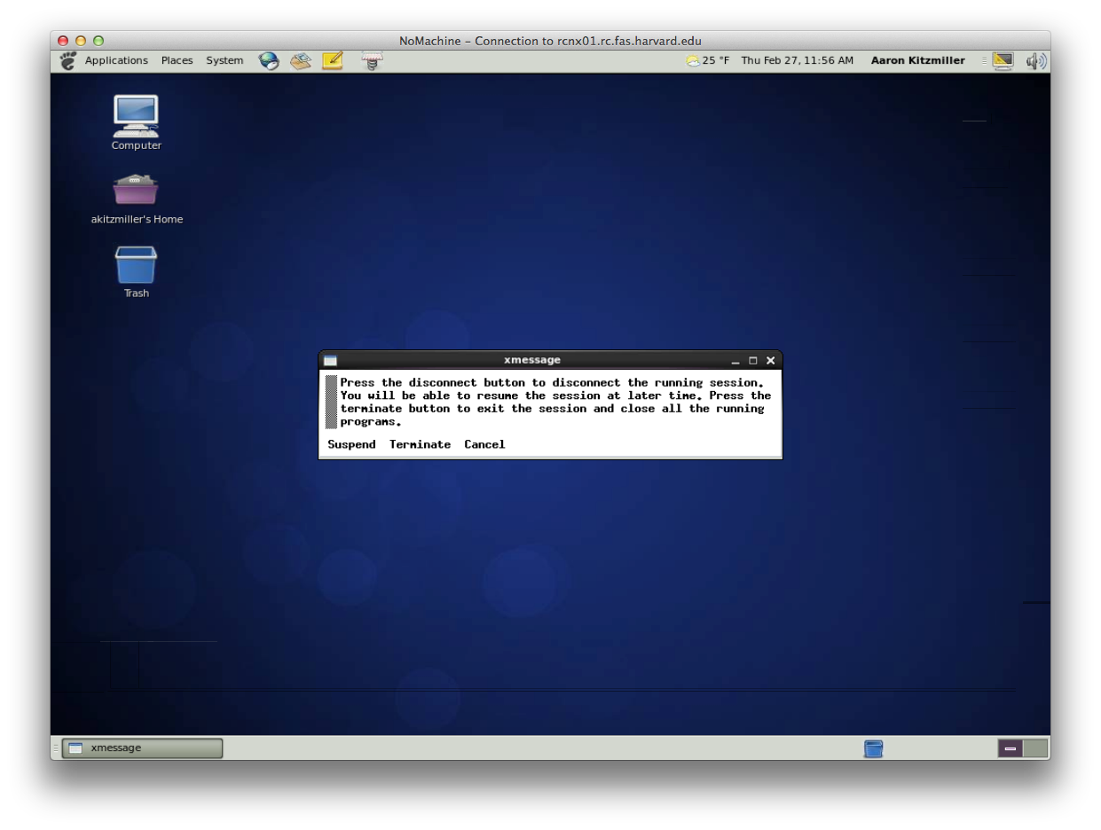The image size is (1101, 830).
Task: Minimize NoMachine window with yellow button
Action: tap(81, 41)
